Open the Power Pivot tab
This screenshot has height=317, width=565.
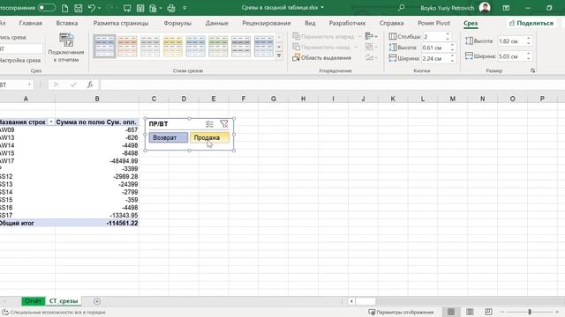[433, 23]
